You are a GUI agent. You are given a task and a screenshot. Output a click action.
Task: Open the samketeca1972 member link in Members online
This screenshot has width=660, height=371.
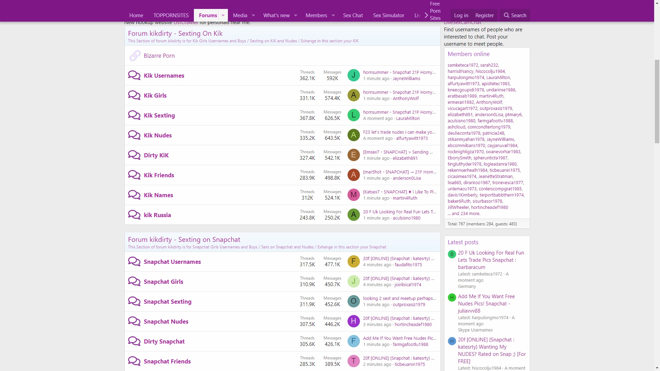[463, 65]
